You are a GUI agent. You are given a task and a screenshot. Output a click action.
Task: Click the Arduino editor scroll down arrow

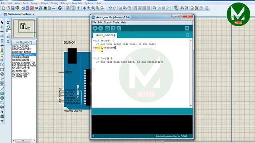(191, 106)
